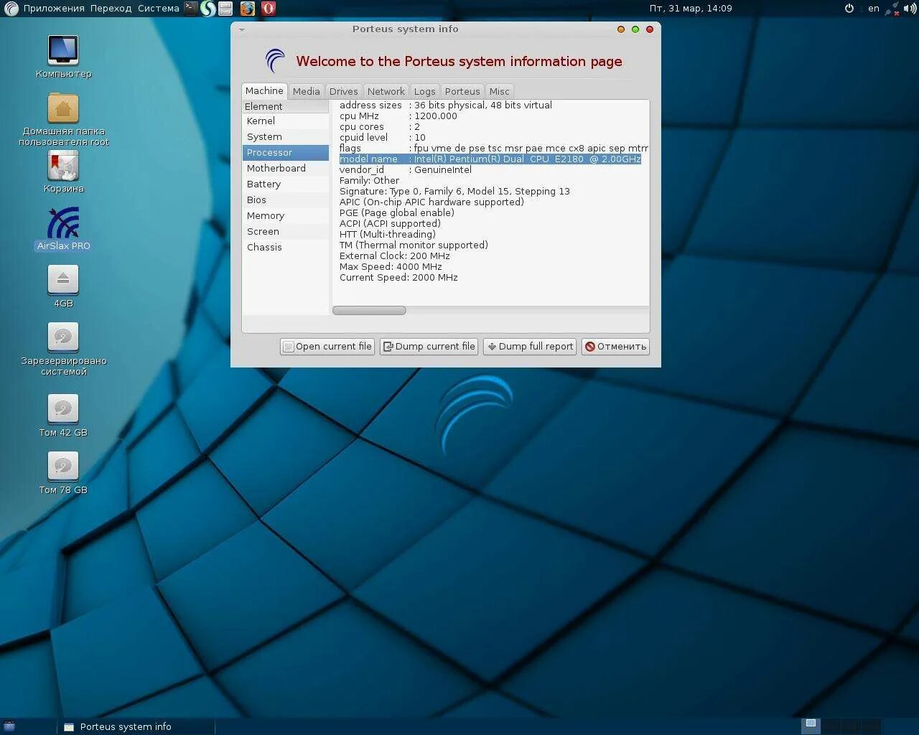Open the clock showing Пт, 31 мар, 14:09
919x735 pixels.
pyautogui.click(x=691, y=9)
